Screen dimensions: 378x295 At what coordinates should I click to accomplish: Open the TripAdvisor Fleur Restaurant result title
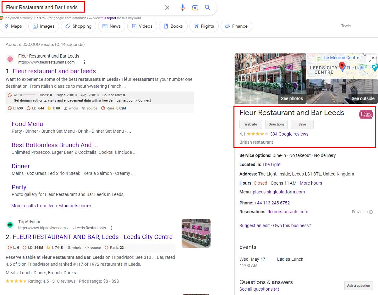pyautogui.click(x=93, y=237)
